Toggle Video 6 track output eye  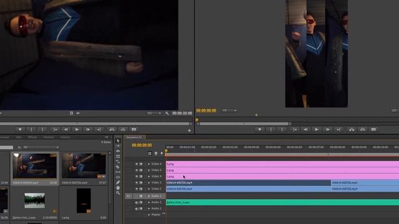tap(137, 164)
